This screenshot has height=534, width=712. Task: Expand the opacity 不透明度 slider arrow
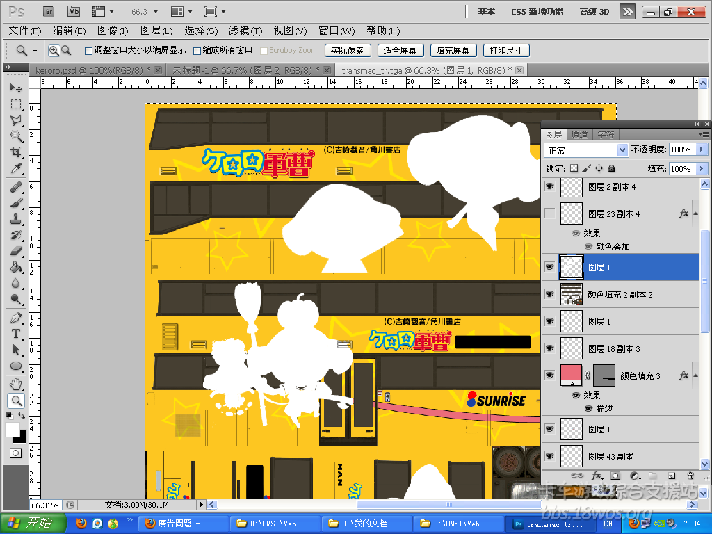coord(701,149)
